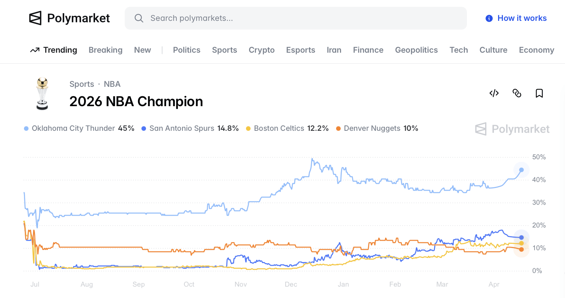Open the Geopolitics section
Screen dimensions: 565x298
416,50
